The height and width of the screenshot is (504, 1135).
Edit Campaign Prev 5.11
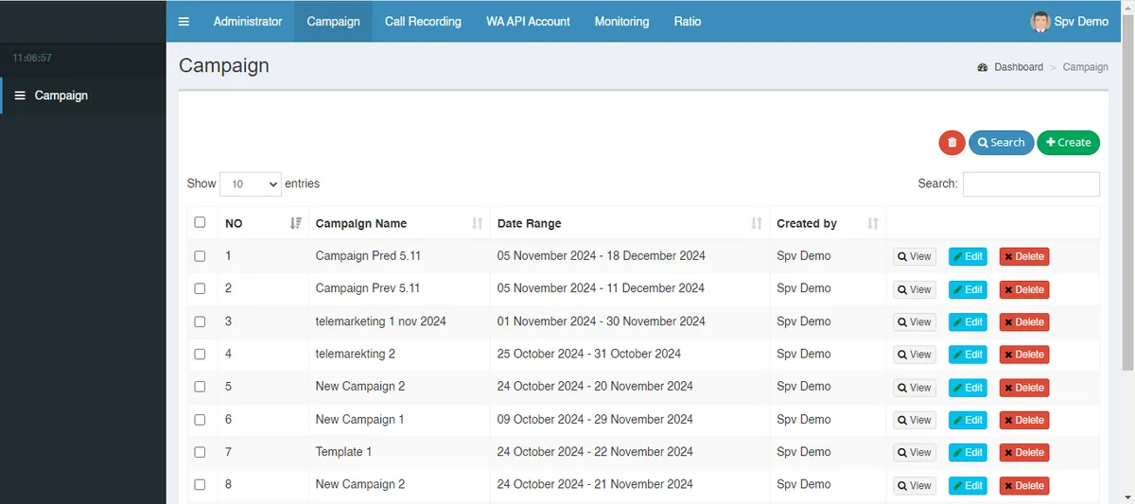(x=968, y=289)
